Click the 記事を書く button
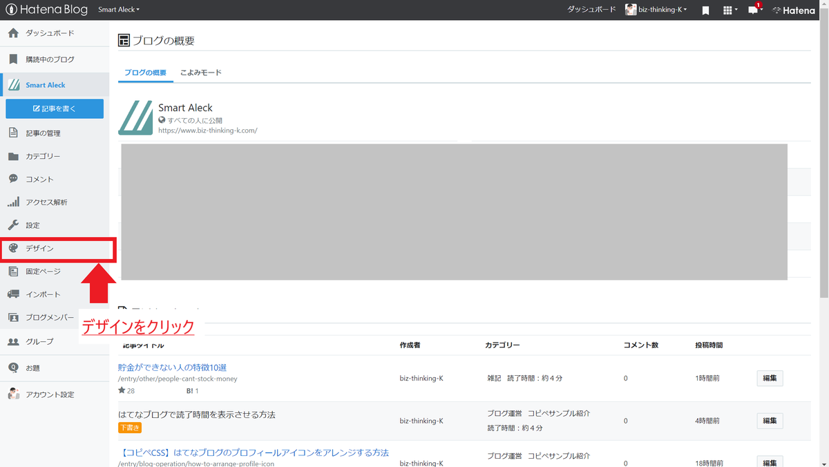The height and width of the screenshot is (467, 829). tap(55, 108)
